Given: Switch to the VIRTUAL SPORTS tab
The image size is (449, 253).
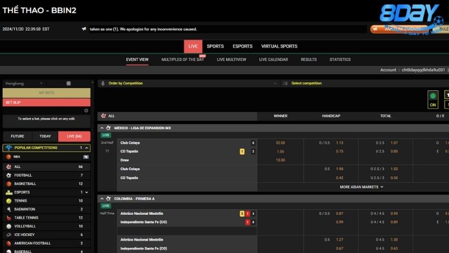Looking at the screenshot, I should pos(279,47).
